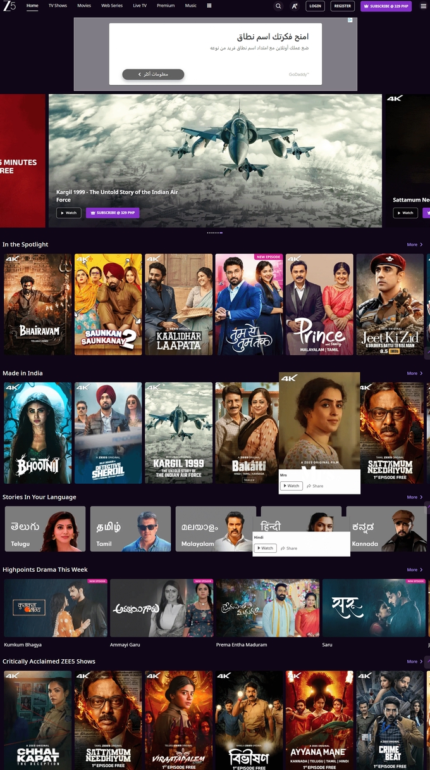Screen dimensions: 430x770
Task: Click Watch on the Mrs hover card
Action: [292, 486]
